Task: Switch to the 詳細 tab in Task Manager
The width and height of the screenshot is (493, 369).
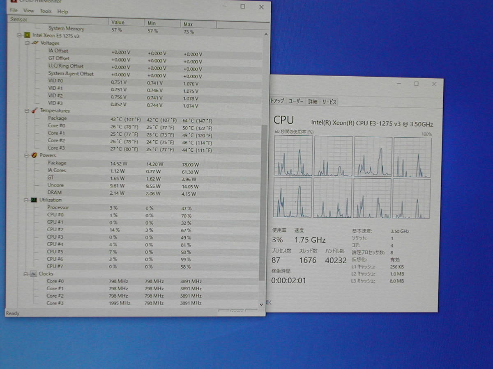Action: coord(313,101)
